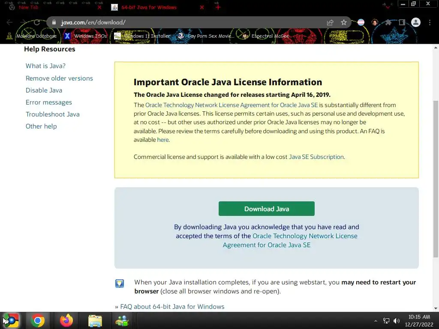Click the browser back arrow
439x329 pixels.
(9, 22)
